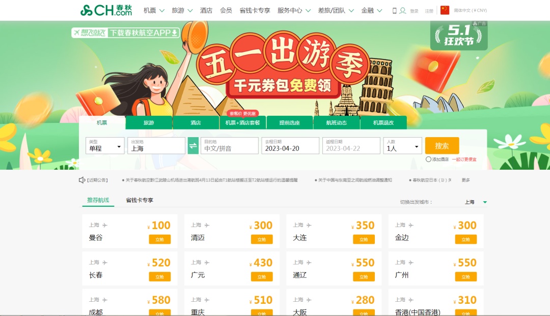Click 立抢 for the 广州 flight

coord(466,277)
